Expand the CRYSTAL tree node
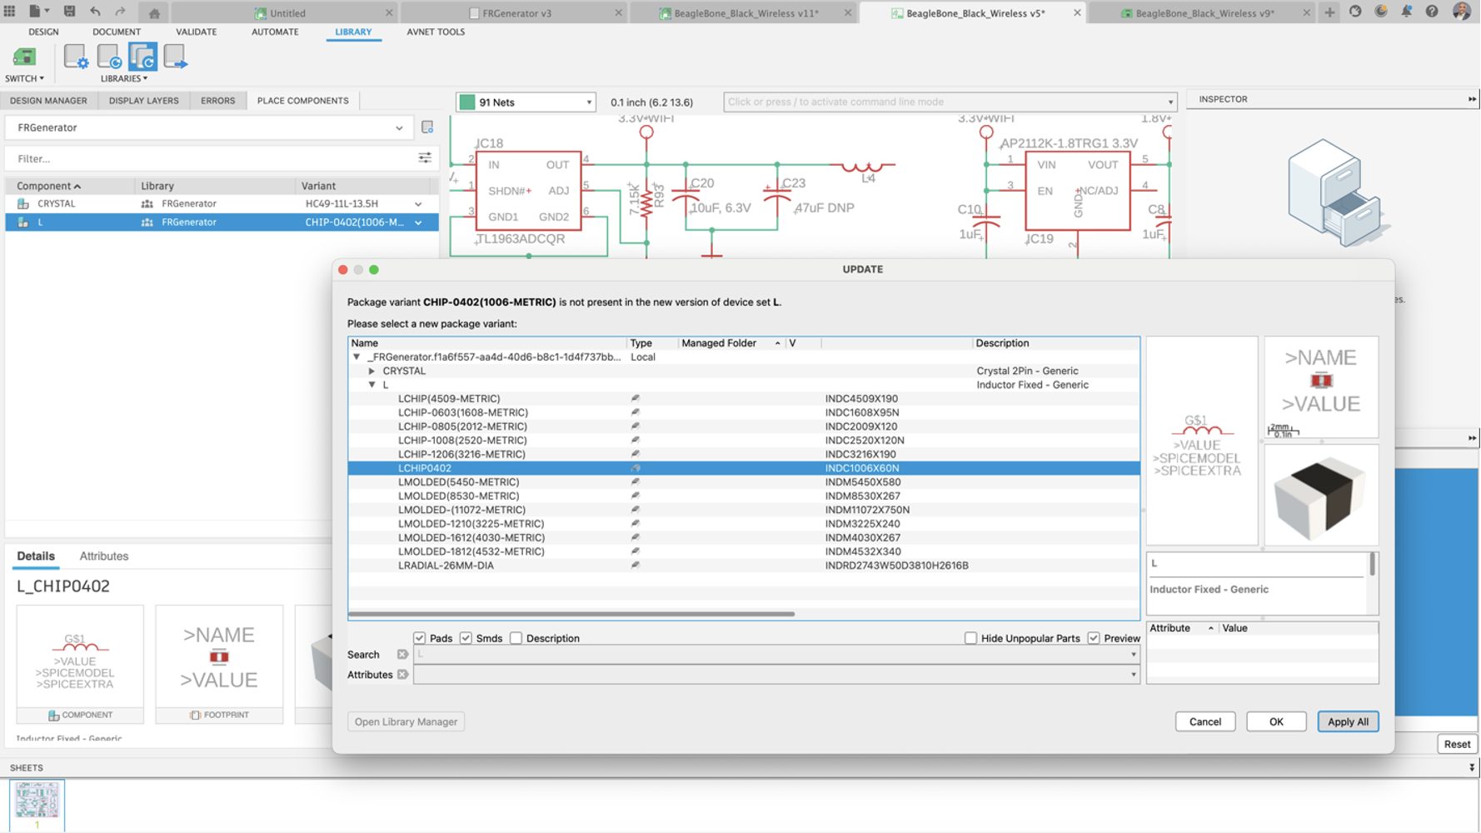The width and height of the screenshot is (1481, 833). tap(372, 372)
